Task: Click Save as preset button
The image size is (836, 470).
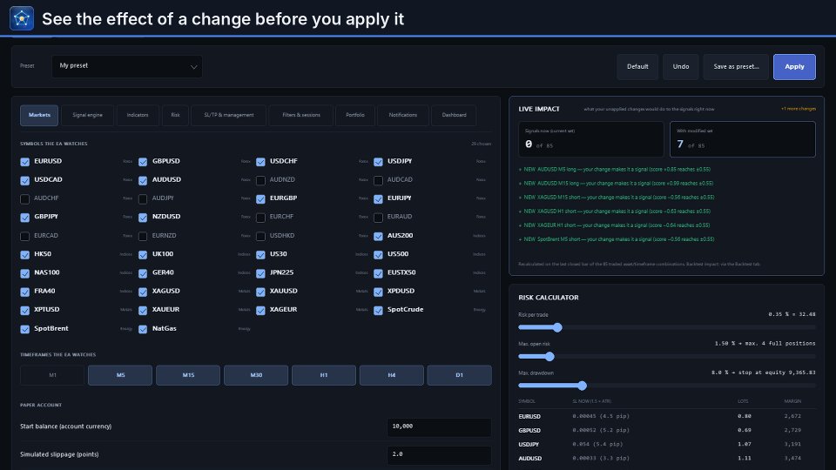Action: point(736,67)
